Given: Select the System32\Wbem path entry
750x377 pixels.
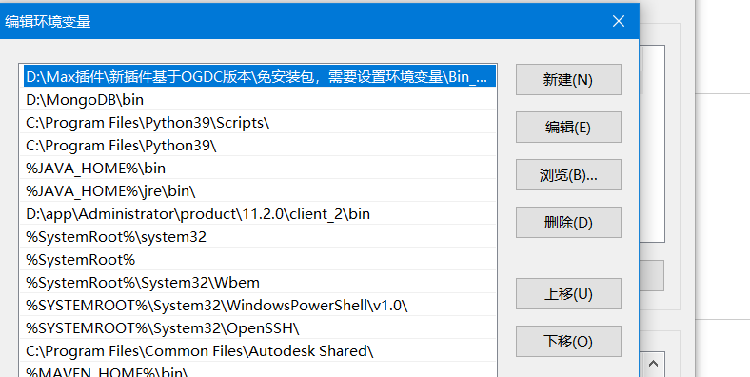Looking at the screenshot, I should coord(258,282).
